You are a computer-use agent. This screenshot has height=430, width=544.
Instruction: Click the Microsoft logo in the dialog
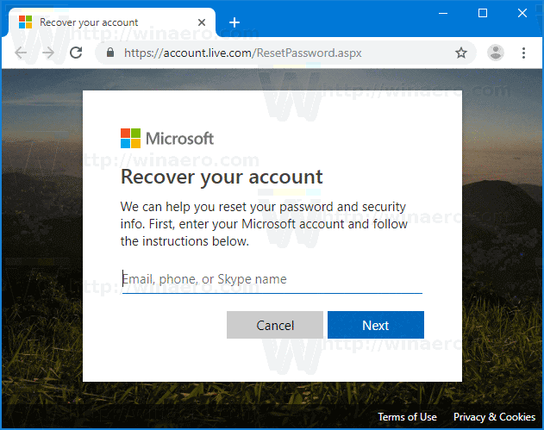(x=167, y=139)
